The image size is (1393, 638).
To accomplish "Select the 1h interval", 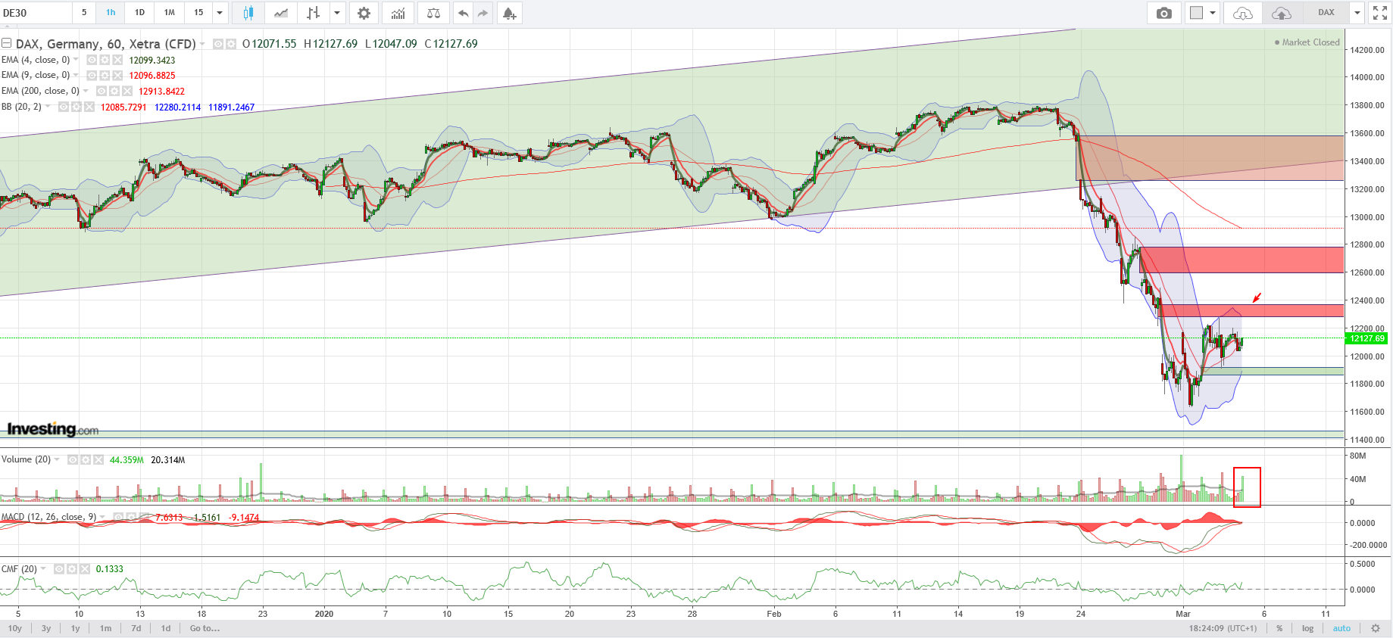I will coord(111,13).
